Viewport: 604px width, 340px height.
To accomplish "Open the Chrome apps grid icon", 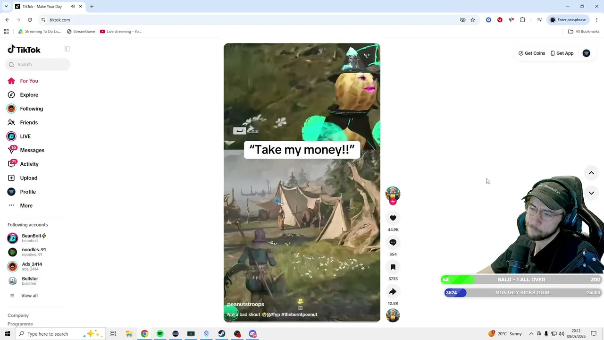I will coord(6,32).
